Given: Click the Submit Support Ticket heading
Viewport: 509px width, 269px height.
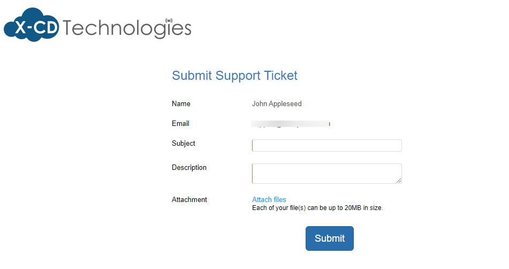Looking at the screenshot, I should [x=234, y=76].
